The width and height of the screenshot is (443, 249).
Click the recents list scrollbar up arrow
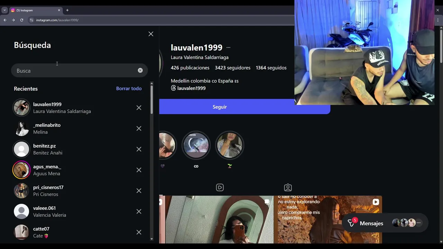point(152,83)
